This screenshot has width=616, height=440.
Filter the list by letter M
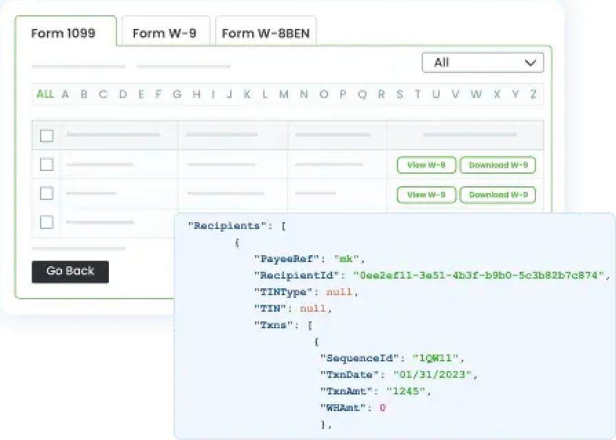point(283,94)
